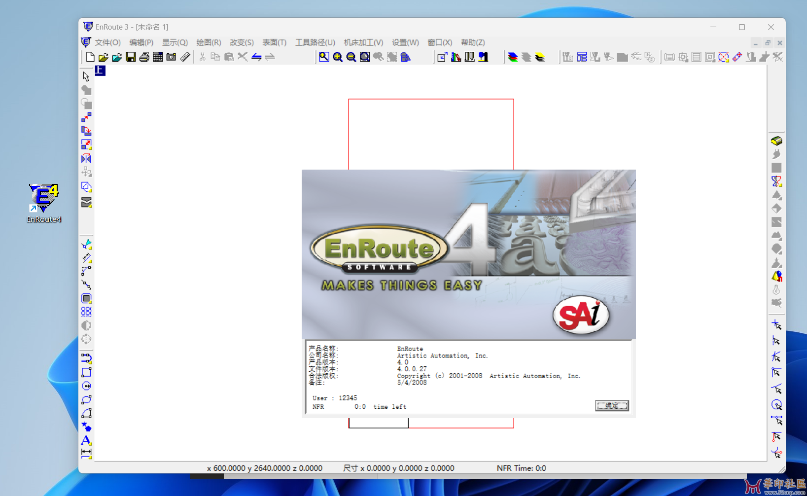
Task: Open the 设置(W) menu
Action: point(405,42)
